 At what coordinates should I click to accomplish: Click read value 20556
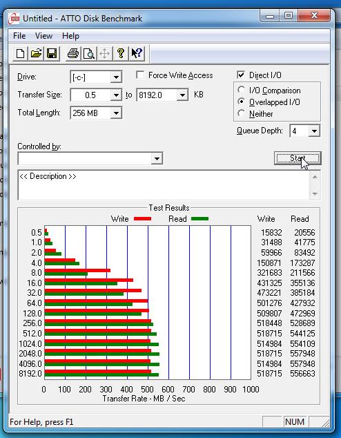(304, 232)
